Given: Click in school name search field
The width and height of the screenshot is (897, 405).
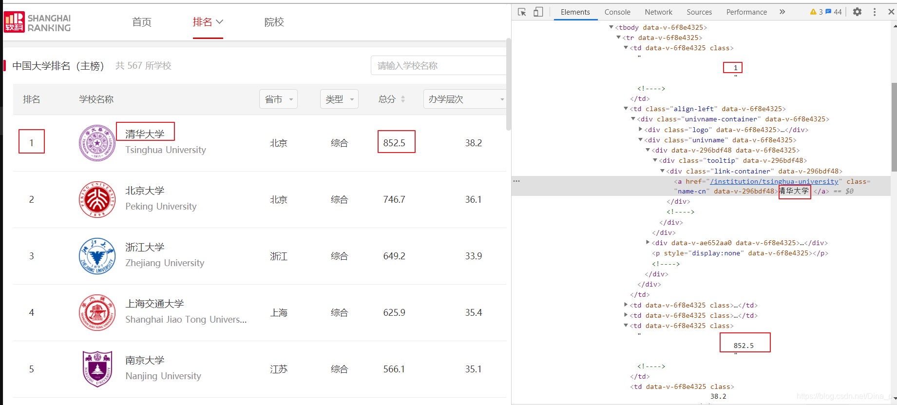Looking at the screenshot, I should click(439, 65).
